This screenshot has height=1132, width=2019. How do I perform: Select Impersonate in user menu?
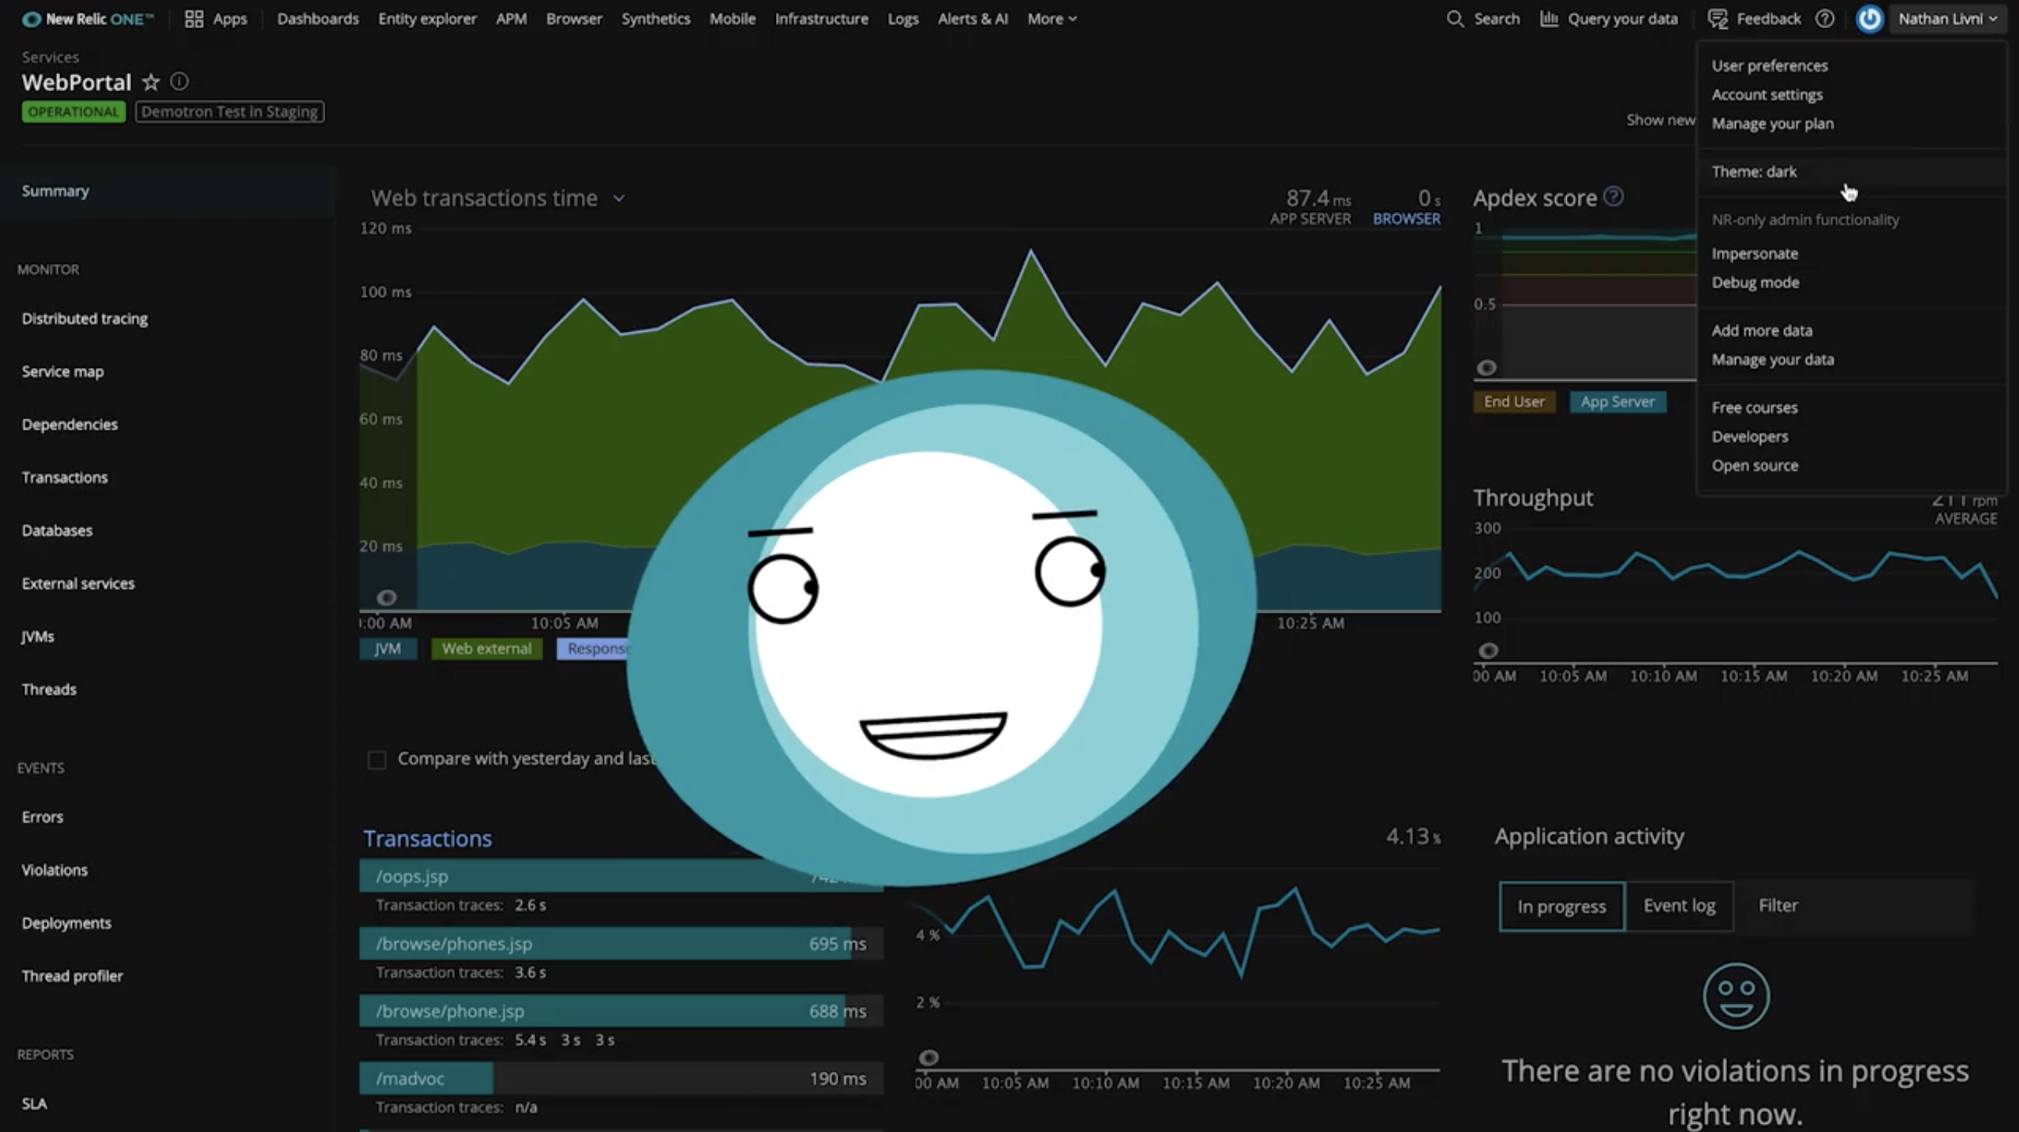point(1754,254)
